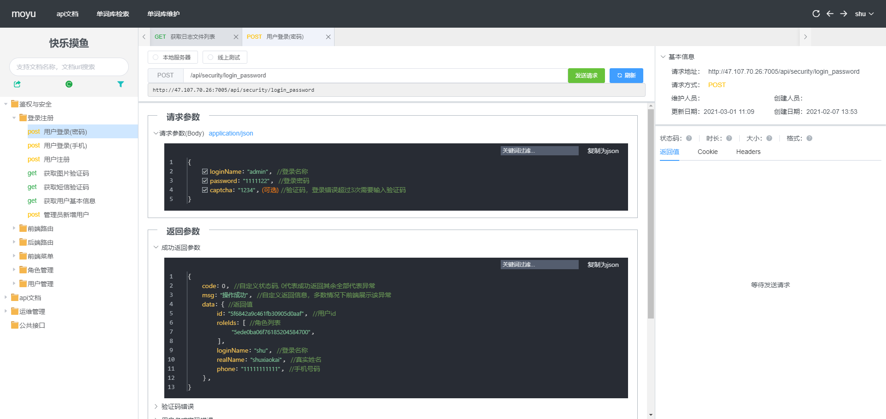Click the 格式 help question icon
Viewport: 886px width, 419px height.
(x=809, y=138)
